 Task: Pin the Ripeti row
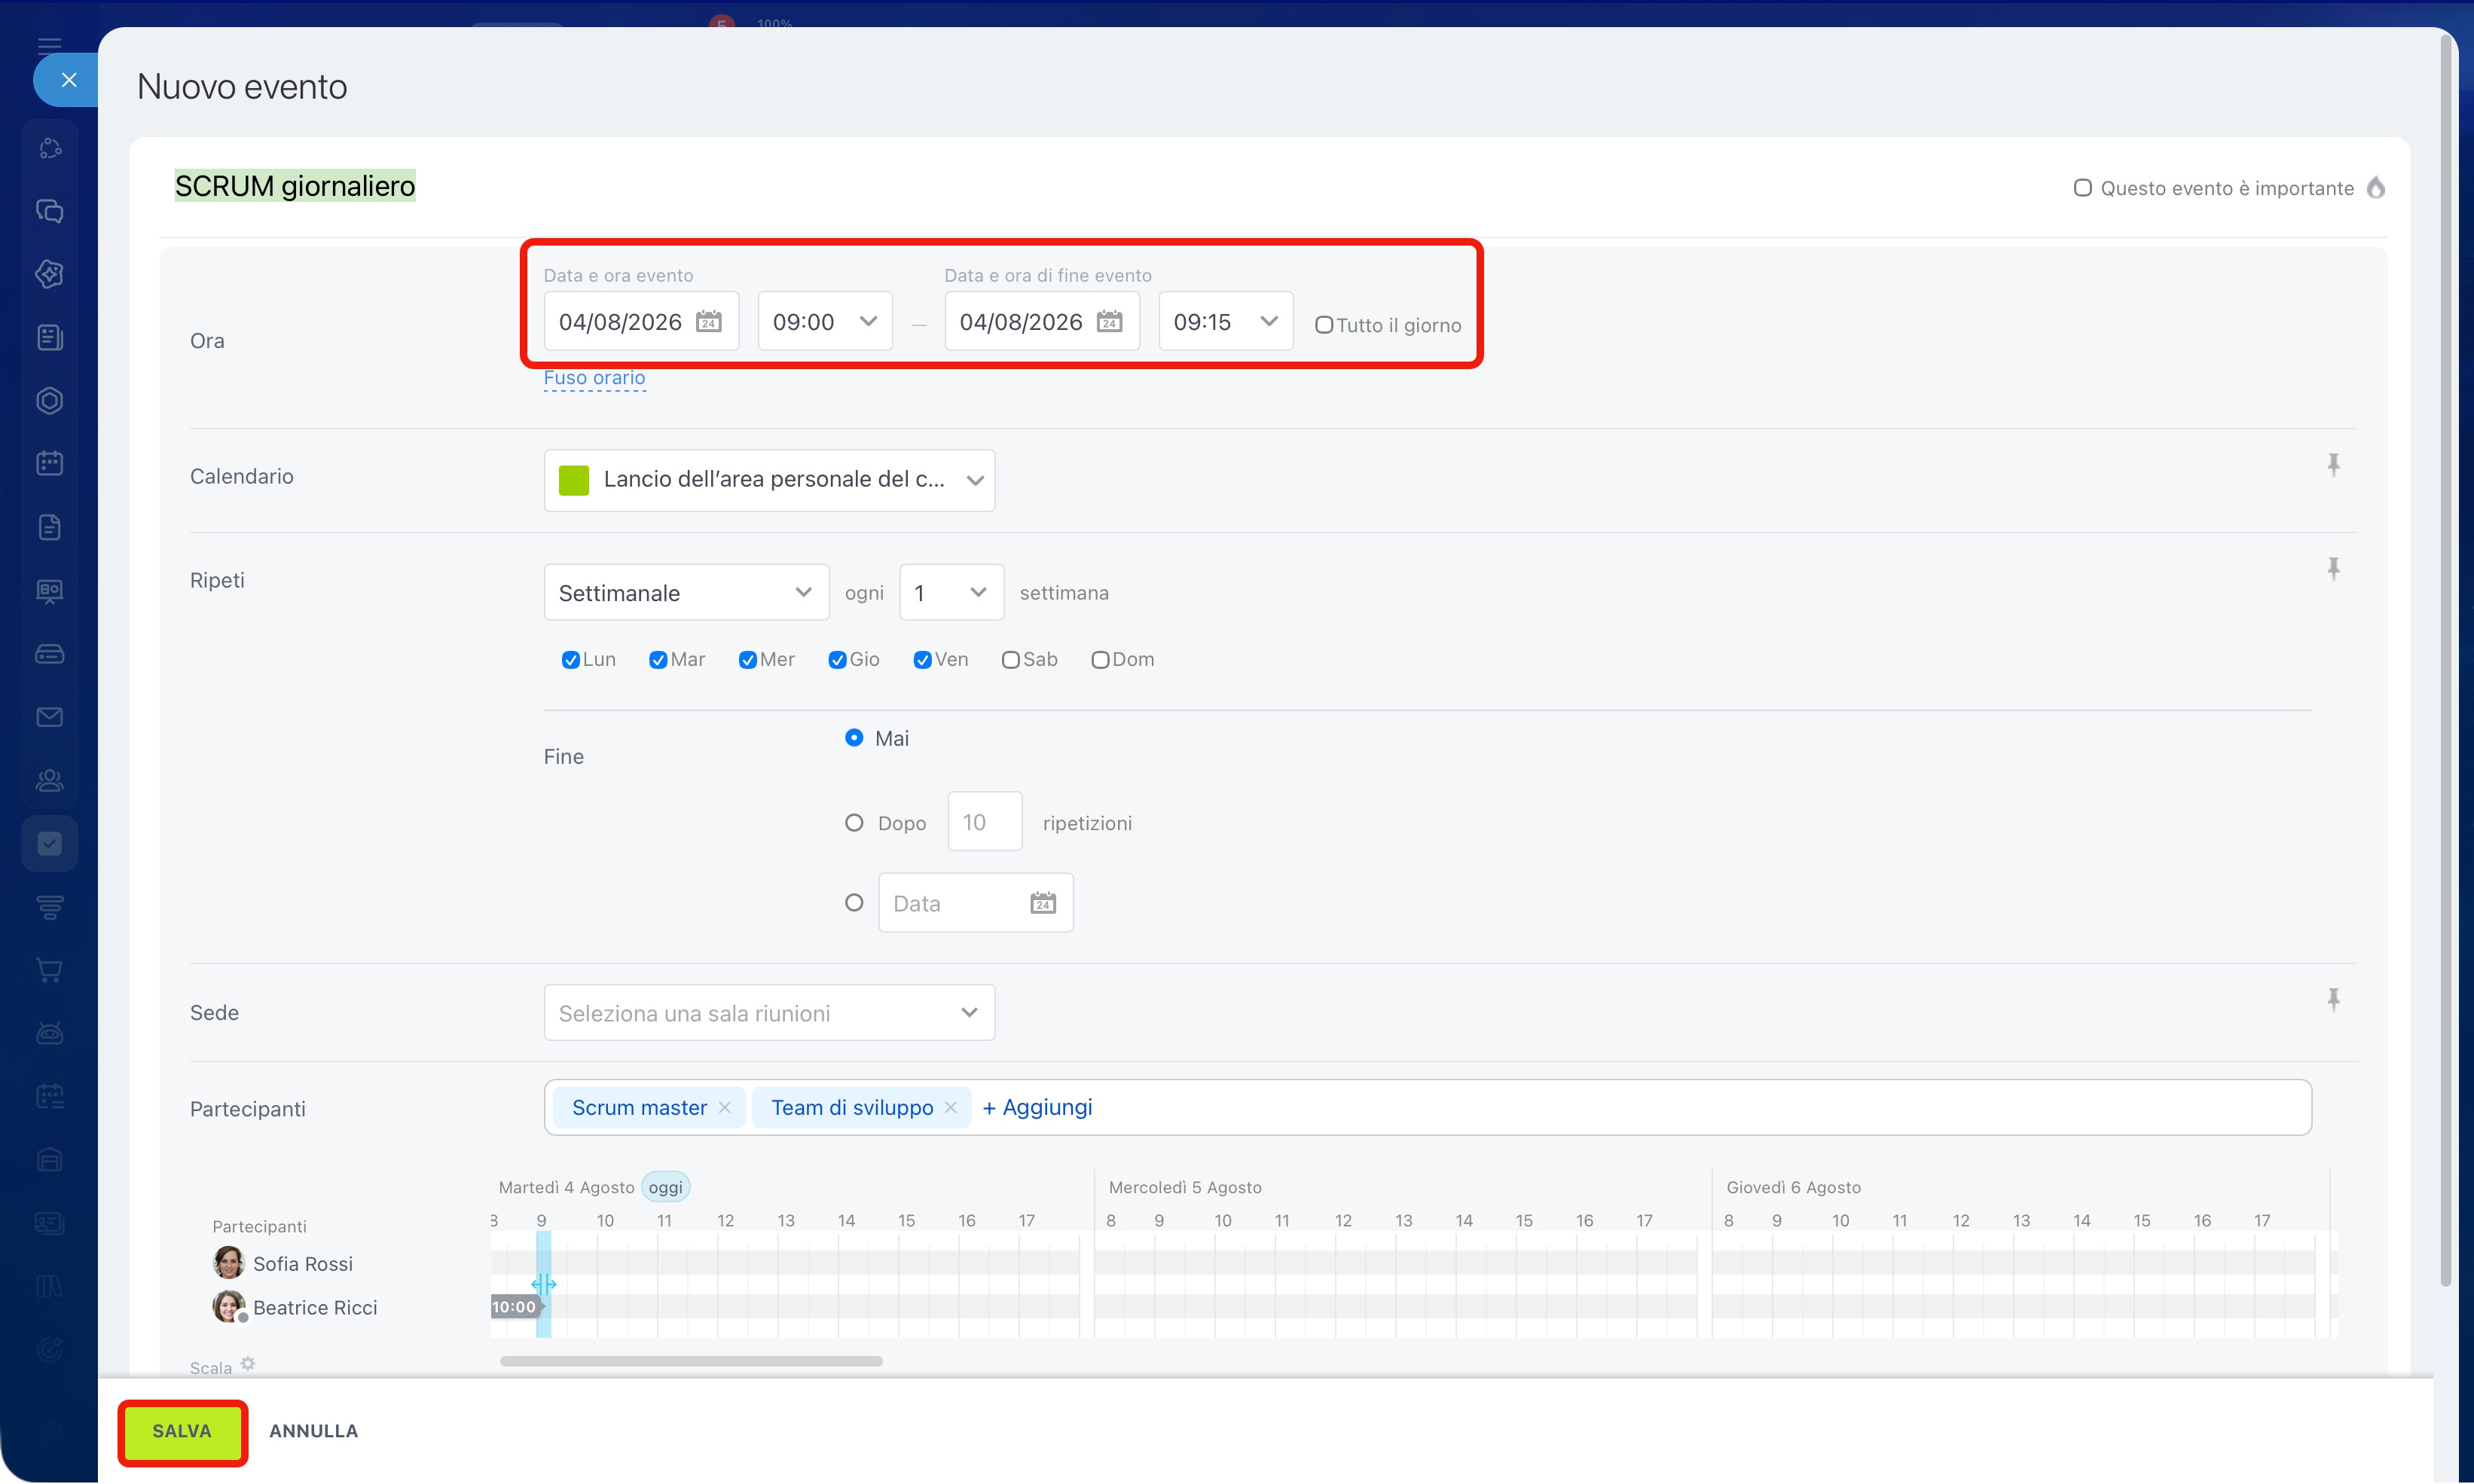point(2333,569)
